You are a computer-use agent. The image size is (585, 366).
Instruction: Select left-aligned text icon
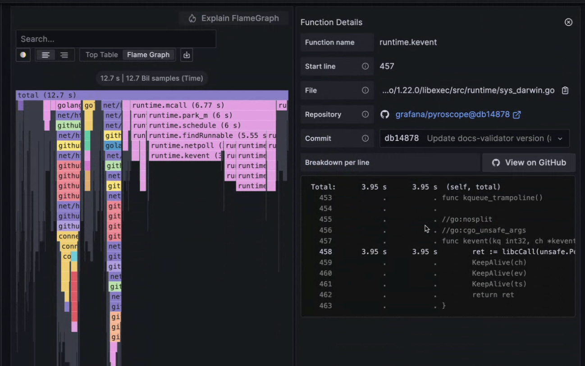[x=46, y=55]
